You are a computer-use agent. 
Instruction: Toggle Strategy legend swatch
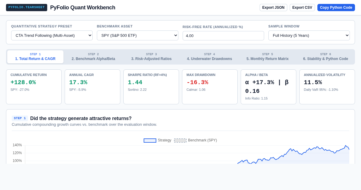tap(150, 141)
